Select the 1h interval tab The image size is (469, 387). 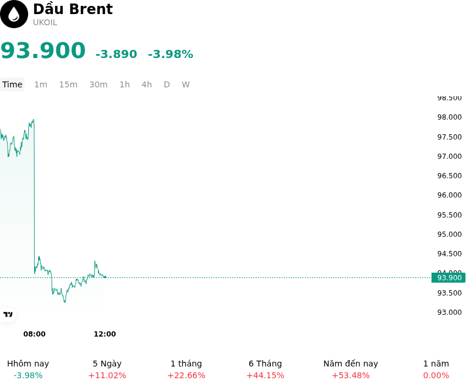[125, 84]
